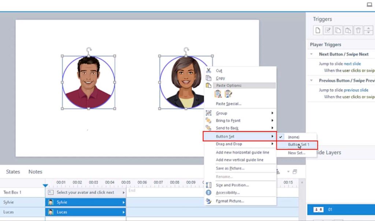Image resolution: width=375 pixels, height=221 pixels.
Task: Copy the selected trigger
Action: [x=337, y=30]
